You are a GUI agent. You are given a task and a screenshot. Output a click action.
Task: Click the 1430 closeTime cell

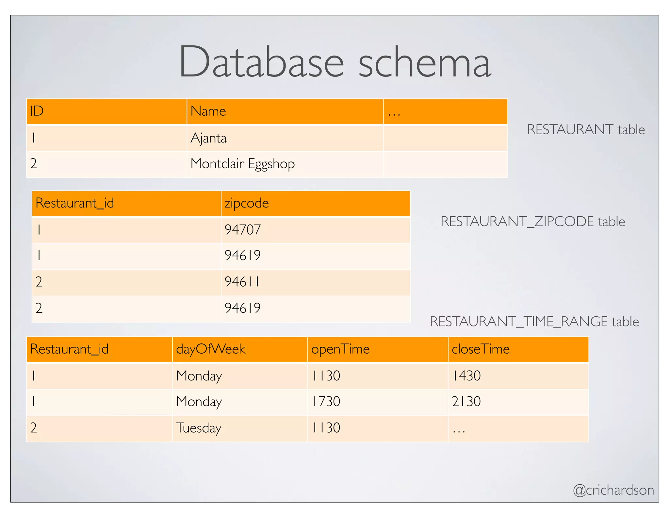(466, 375)
